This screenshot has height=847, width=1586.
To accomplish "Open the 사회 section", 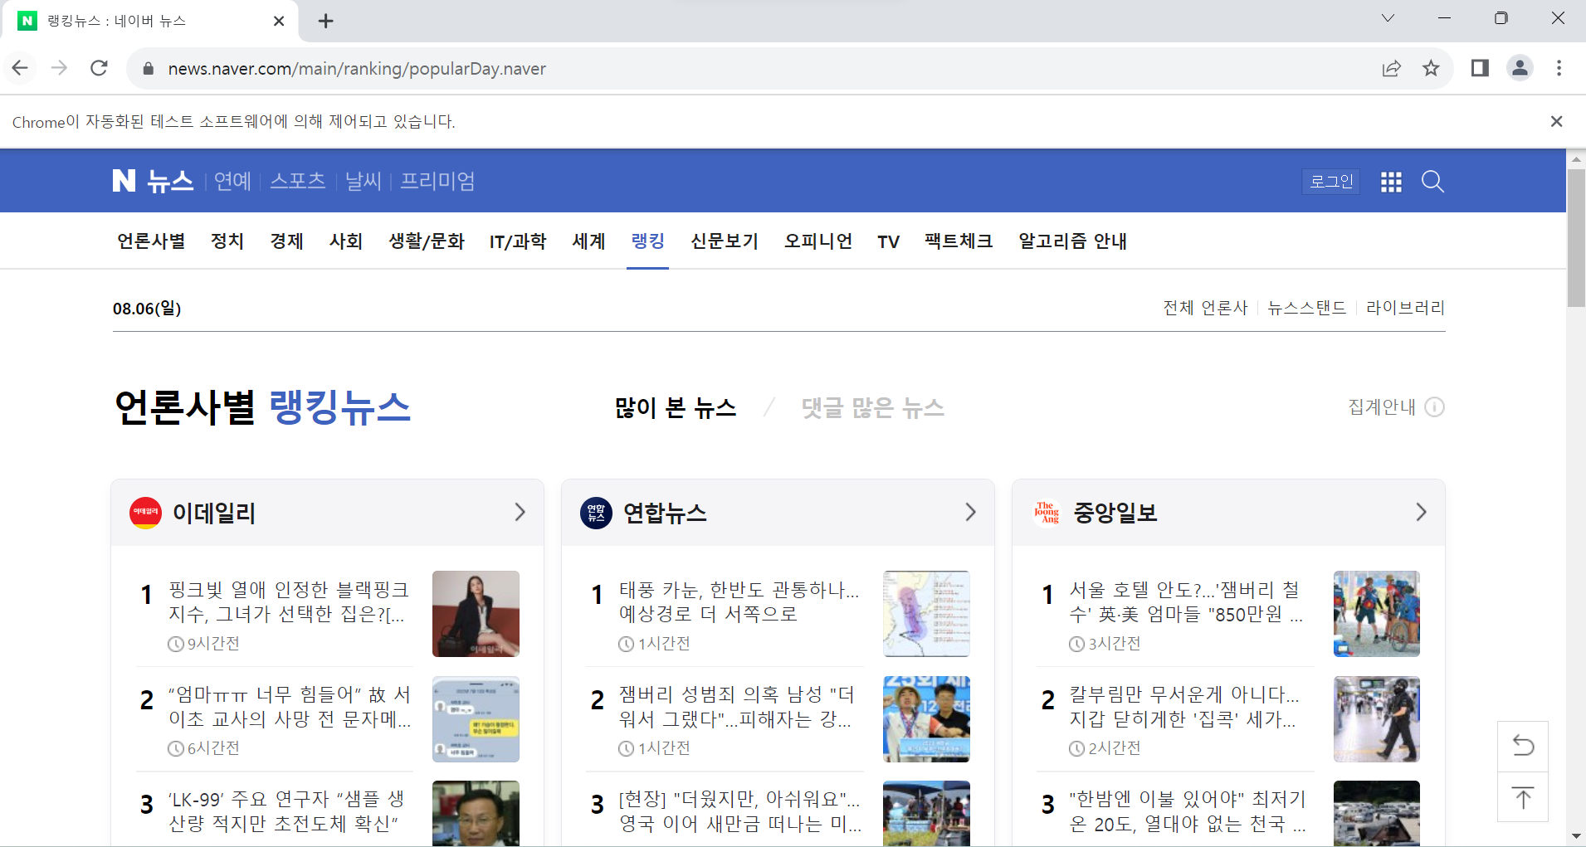I will click(x=346, y=241).
